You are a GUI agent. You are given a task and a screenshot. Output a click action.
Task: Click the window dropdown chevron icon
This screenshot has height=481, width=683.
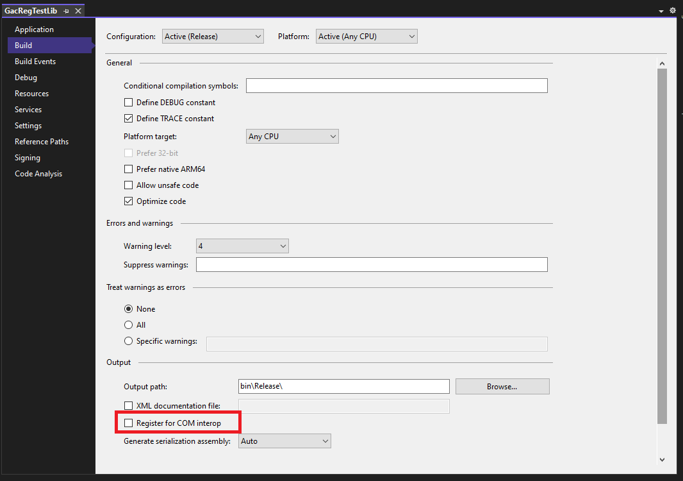point(661,11)
